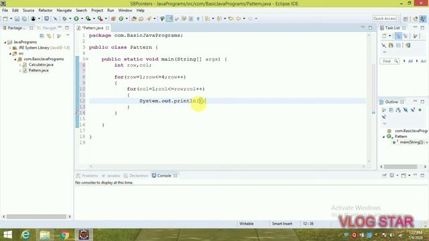Switch to the Console tab
This screenshot has width=429, height=241.
(164, 175)
